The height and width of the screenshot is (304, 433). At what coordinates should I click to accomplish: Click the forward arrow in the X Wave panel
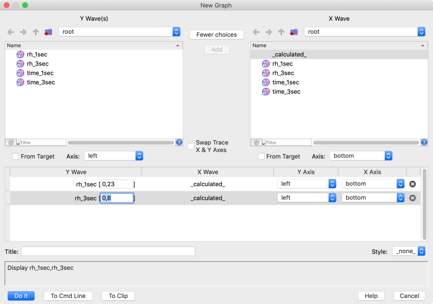click(269, 31)
